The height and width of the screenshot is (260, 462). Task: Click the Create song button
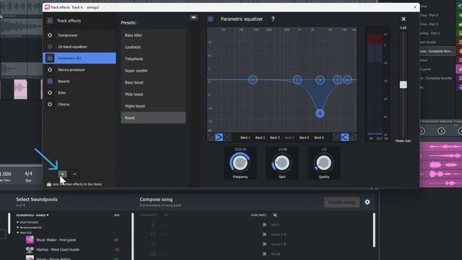(x=341, y=202)
